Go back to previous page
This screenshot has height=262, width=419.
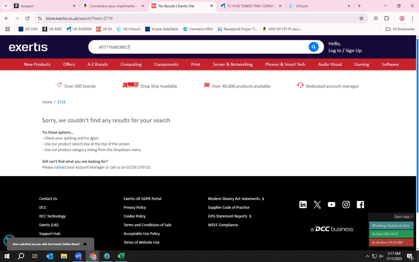coord(6,18)
